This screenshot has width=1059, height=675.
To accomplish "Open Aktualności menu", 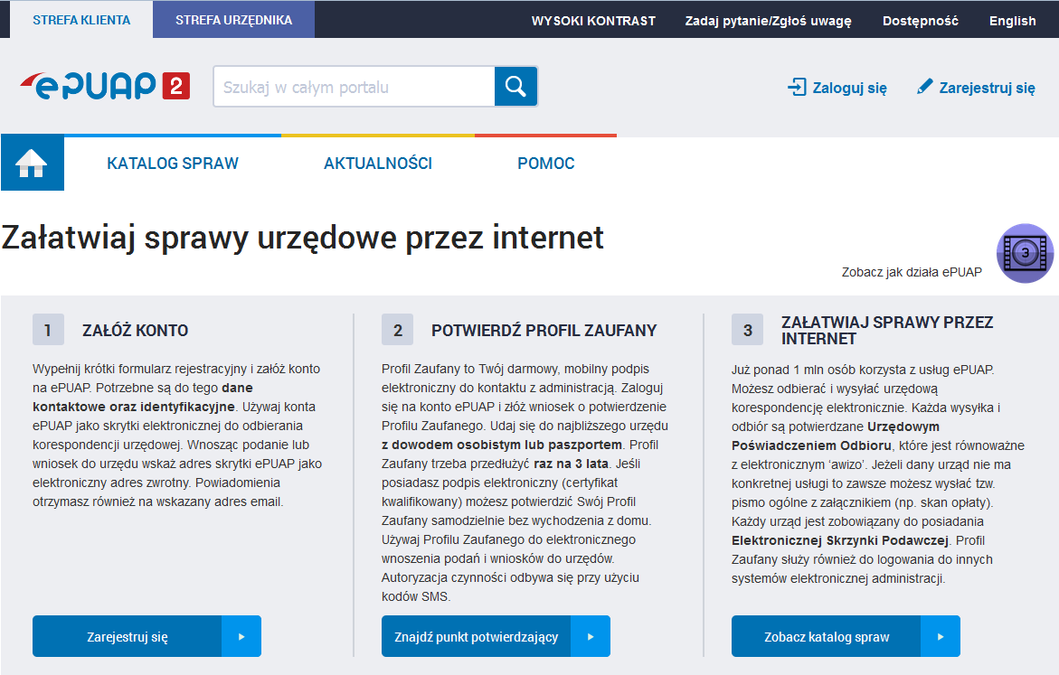I will (x=377, y=164).
